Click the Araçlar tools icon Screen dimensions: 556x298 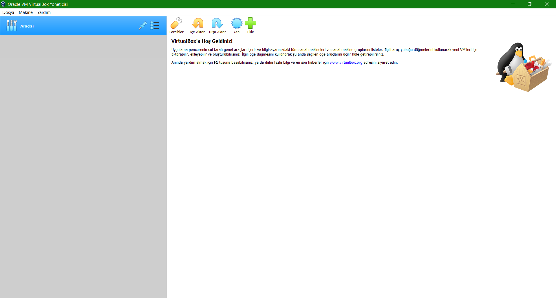[12, 26]
